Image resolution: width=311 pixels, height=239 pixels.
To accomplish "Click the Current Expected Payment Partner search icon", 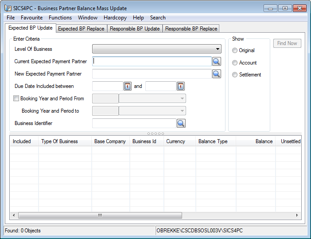I will [216, 61].
